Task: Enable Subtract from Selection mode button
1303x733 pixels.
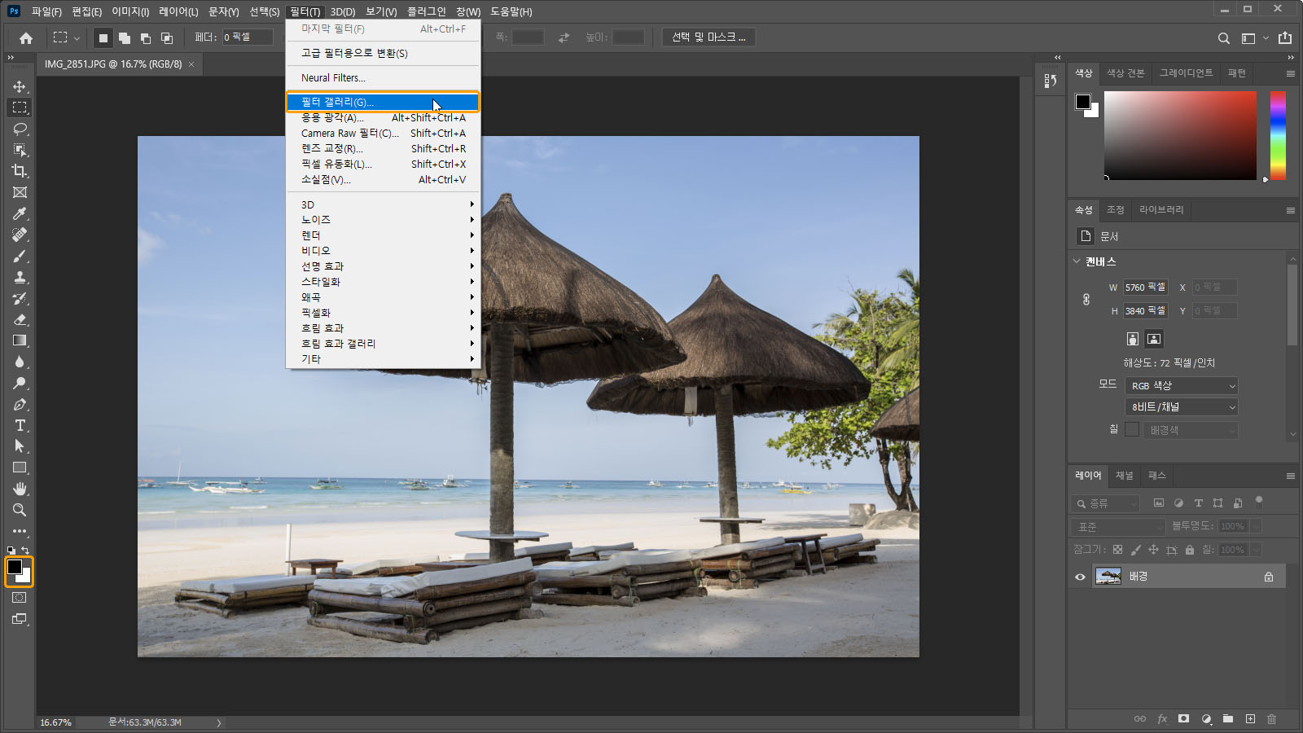Action: (145, 37)
